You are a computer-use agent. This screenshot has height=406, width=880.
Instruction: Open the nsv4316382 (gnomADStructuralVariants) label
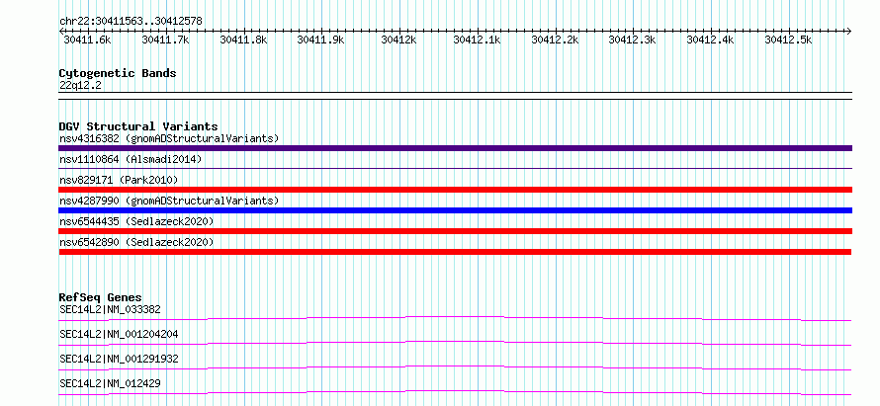tap(169, 138)
